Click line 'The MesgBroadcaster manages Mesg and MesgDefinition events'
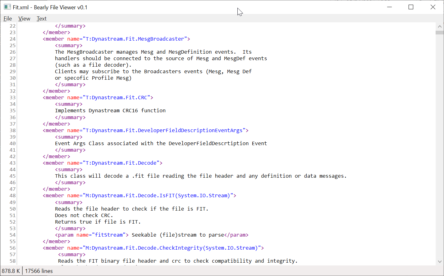The image size is (444, 276). click(153, 52)
